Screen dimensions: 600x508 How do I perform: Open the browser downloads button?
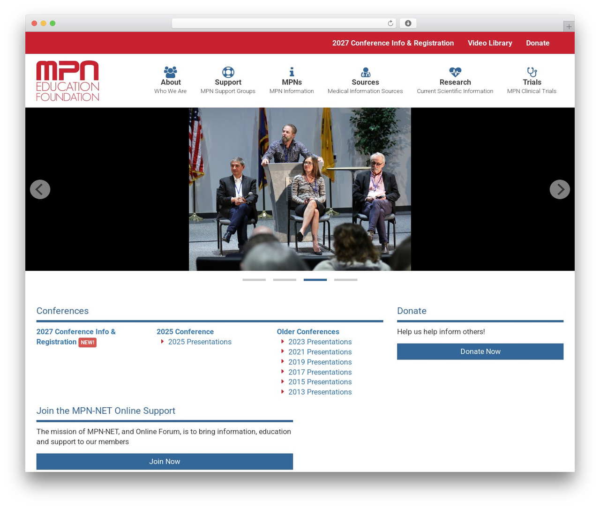408,23
